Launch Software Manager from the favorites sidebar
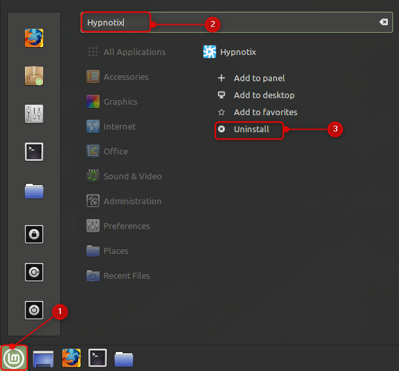 click(x=34, y=76)
